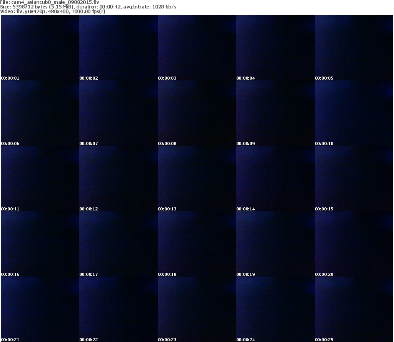This screenshot has width=394, height=342.
Task: Open the frame stamped 00:00:09
Action: click(275, 113)
